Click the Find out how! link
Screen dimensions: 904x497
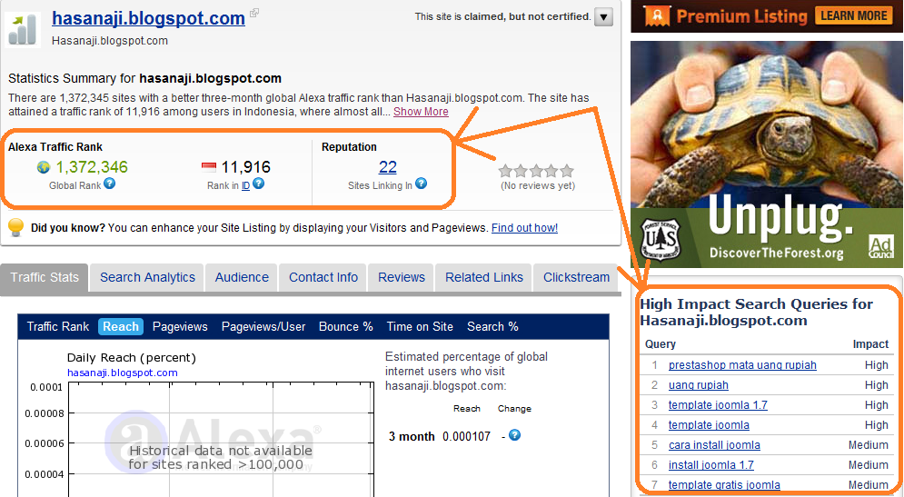[524, 228]
